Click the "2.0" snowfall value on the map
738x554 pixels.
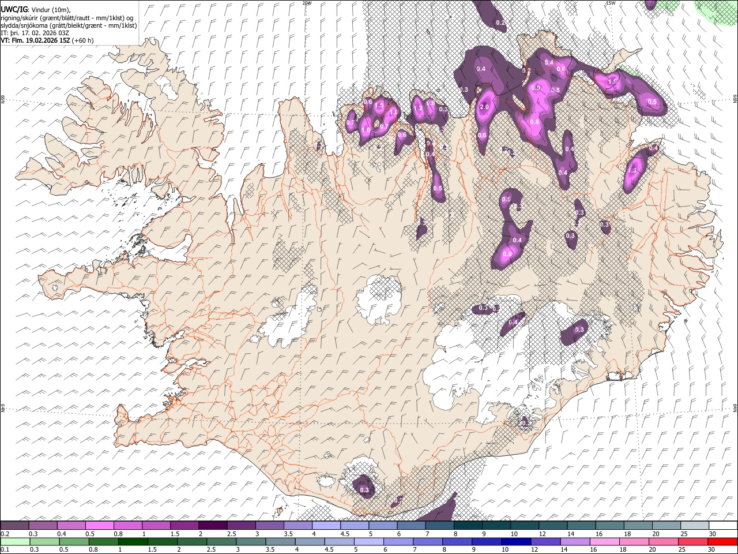(x=484, y=107)
